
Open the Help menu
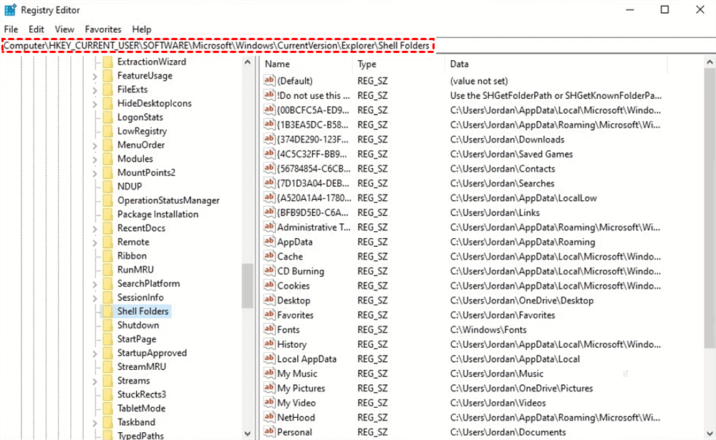click(x=142, y=29)
